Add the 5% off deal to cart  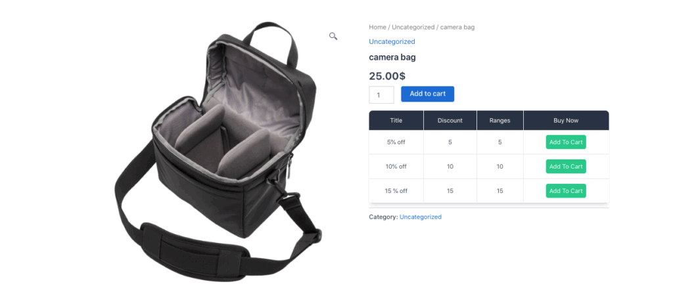pos(566,142)
